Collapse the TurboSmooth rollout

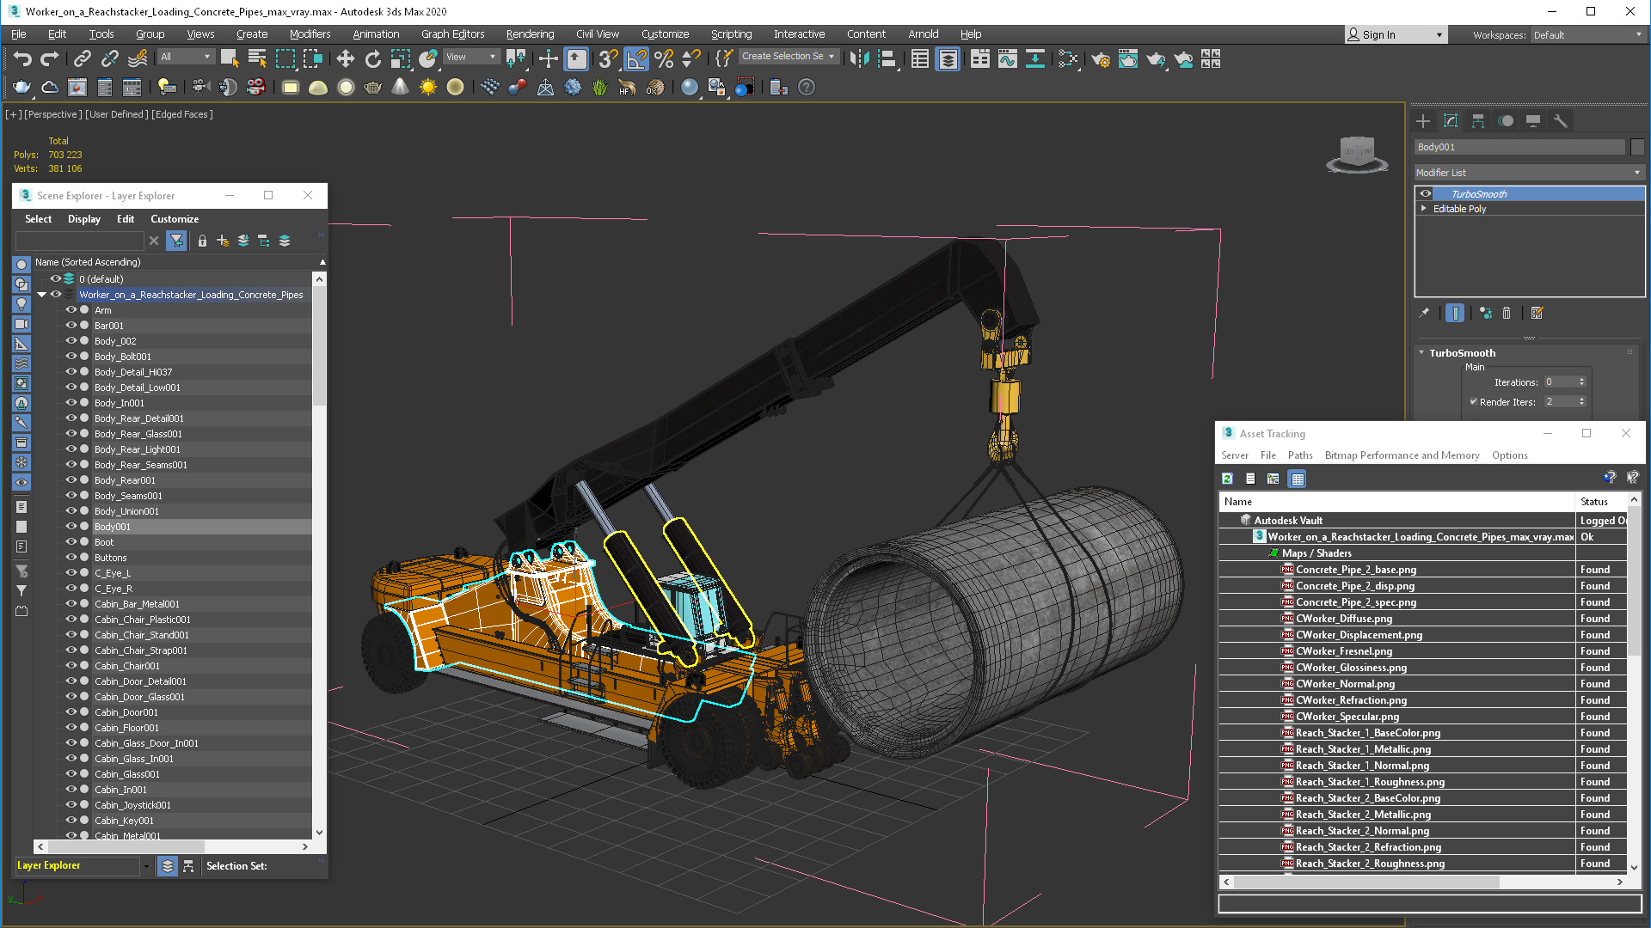1421,352
